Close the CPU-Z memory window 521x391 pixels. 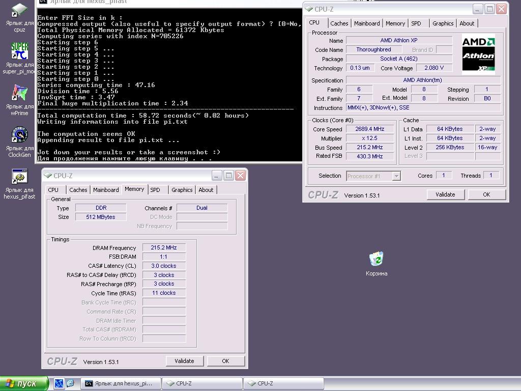tap(240, 175)
